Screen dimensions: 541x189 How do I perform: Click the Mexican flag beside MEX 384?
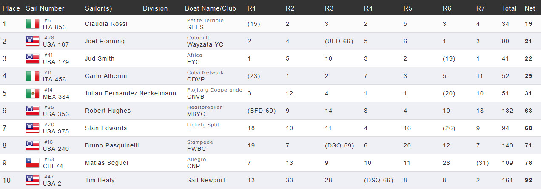click(33, 93)
